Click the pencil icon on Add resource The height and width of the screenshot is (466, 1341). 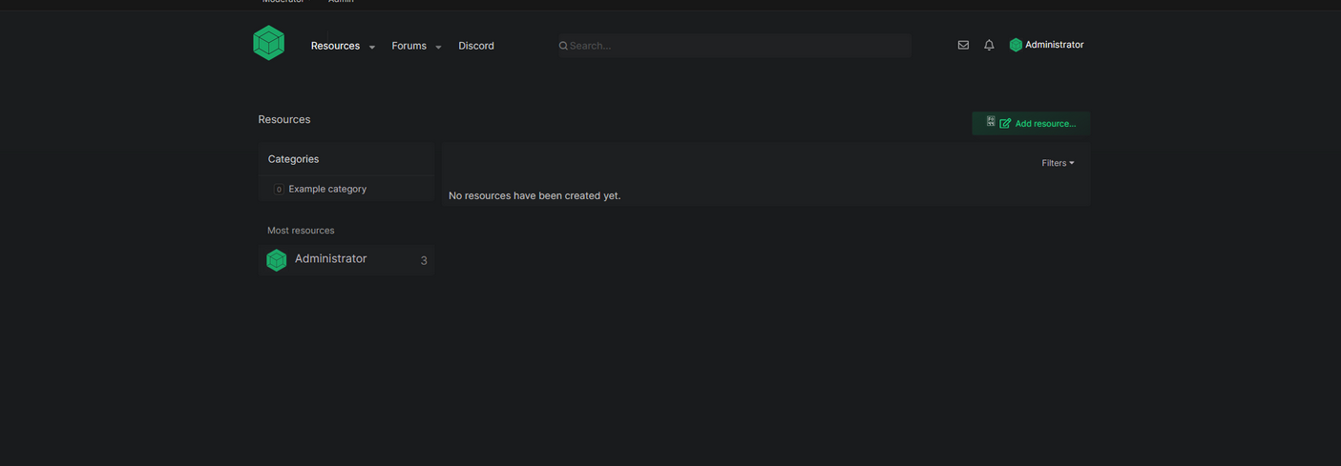(x=1005, y=124)
